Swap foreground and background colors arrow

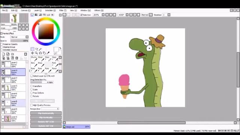pyautogui.click(x=60, y=48)
